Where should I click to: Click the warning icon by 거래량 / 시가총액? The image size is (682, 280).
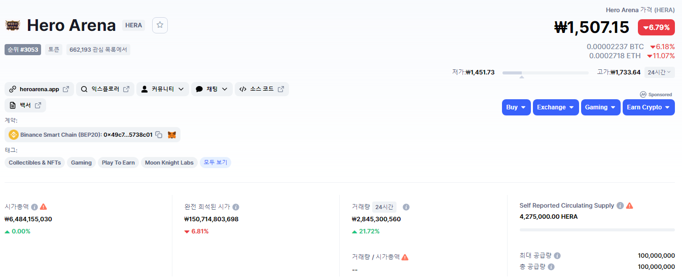click(x=405, y=257)
